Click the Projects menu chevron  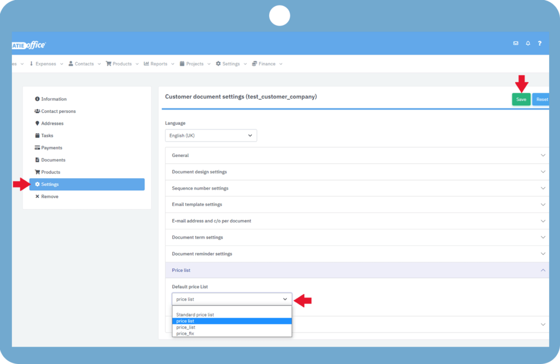click(x=208, y=64)
